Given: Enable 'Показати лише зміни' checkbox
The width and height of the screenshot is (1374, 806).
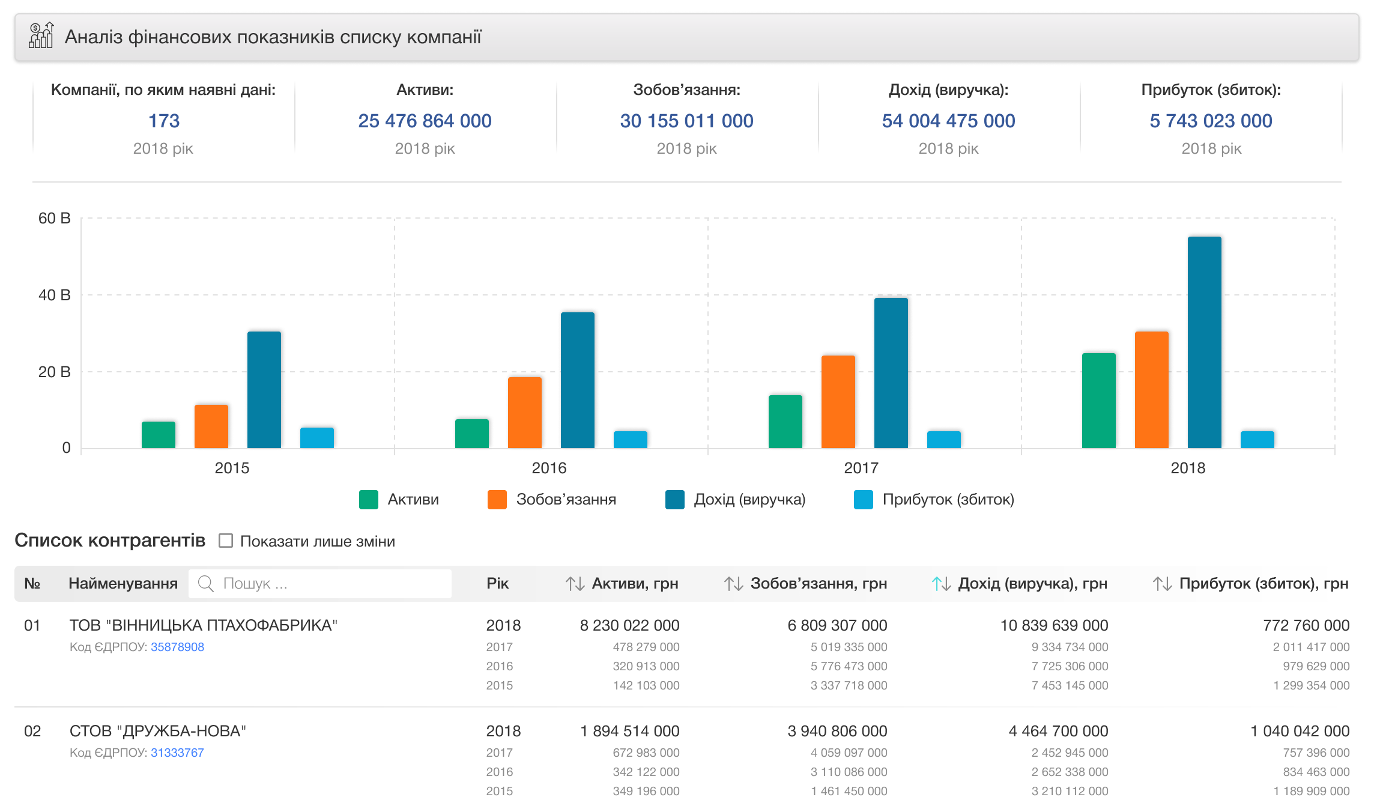Looking at the screenshot, I should [x=226, y=541].
